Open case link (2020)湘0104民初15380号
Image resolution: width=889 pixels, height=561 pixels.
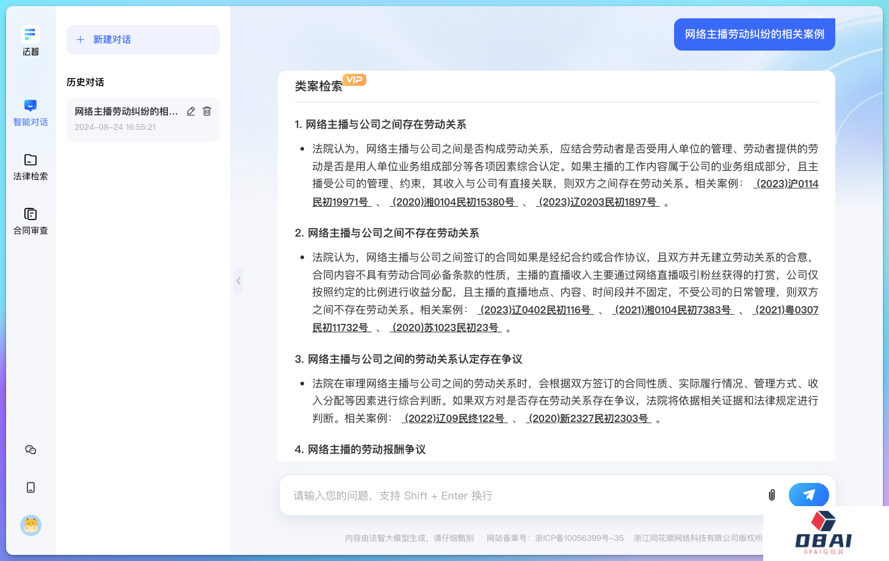[453, 202]
